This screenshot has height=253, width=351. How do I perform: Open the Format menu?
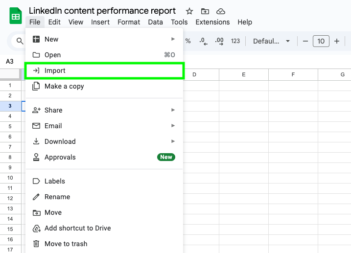tap(129, 22)
